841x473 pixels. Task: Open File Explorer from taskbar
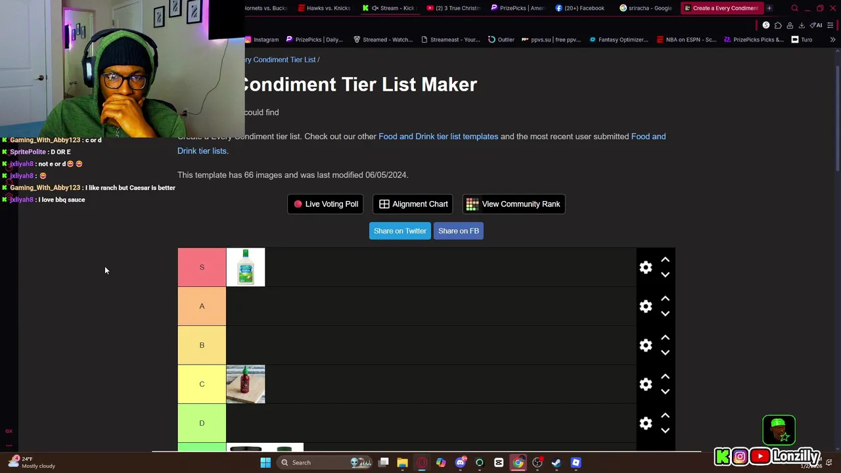[x=403, y=462]
